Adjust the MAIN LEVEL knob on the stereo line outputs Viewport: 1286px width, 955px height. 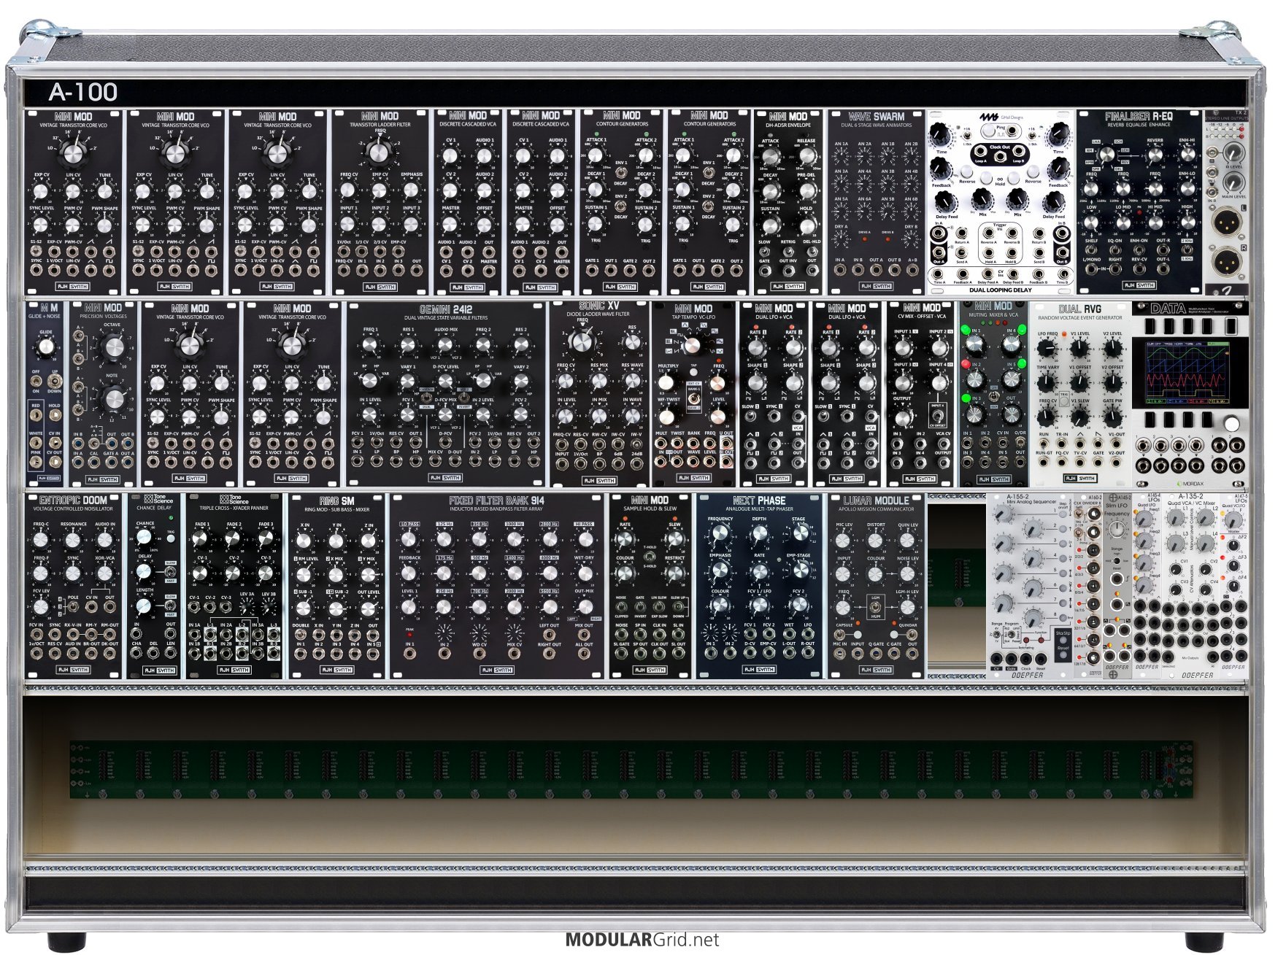pos(1233,184)
